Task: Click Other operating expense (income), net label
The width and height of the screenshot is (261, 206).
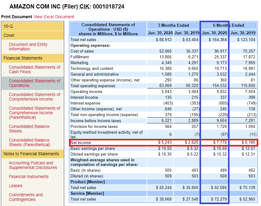Action: [105, 80]
